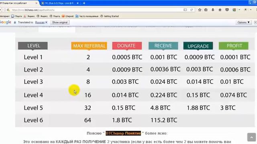Open the LDeposit bookmark
257x144 pixels.
coord(67,16)
